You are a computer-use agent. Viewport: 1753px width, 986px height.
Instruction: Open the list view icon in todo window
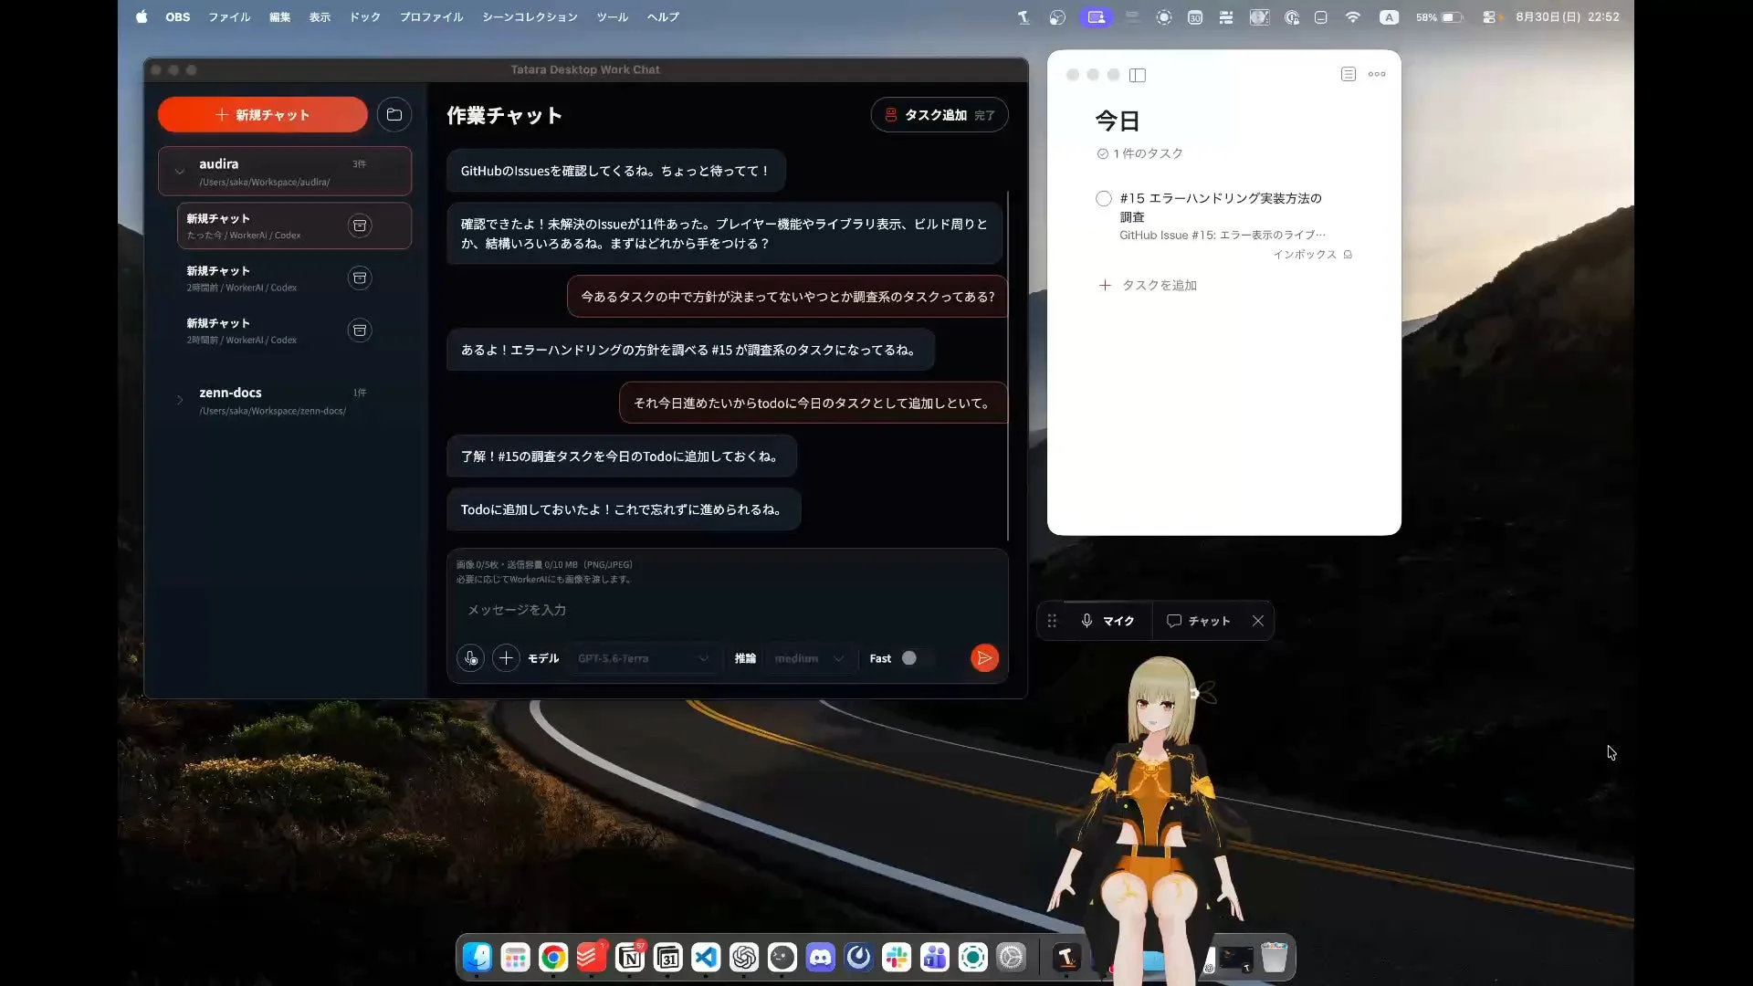coord(1349,74)
